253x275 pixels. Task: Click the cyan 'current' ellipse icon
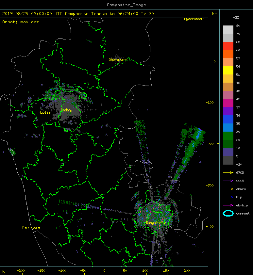pos(228,213)
